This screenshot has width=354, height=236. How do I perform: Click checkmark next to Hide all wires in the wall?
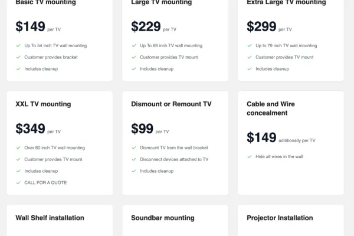pyautogui.click(x=250, y=156)
